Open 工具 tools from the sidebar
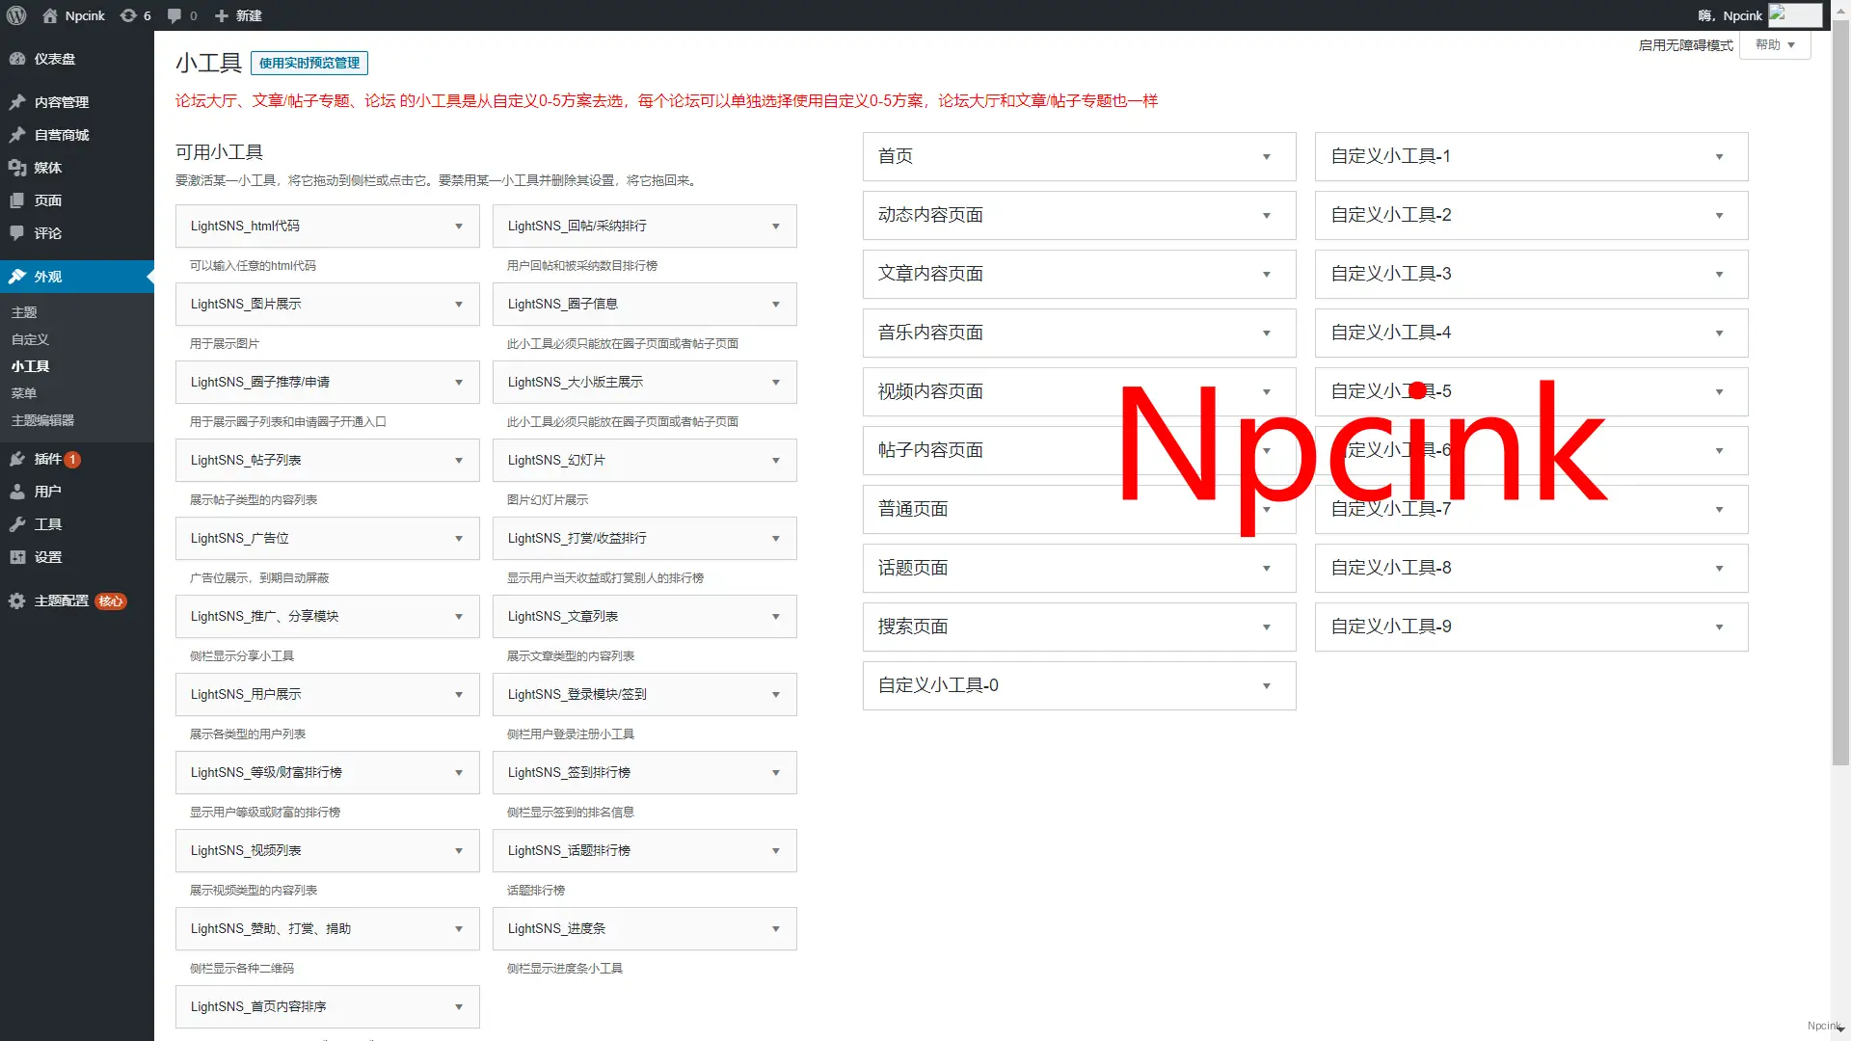The height and width of the screenshot is (1041, 1851). click(x=42, y=524)
